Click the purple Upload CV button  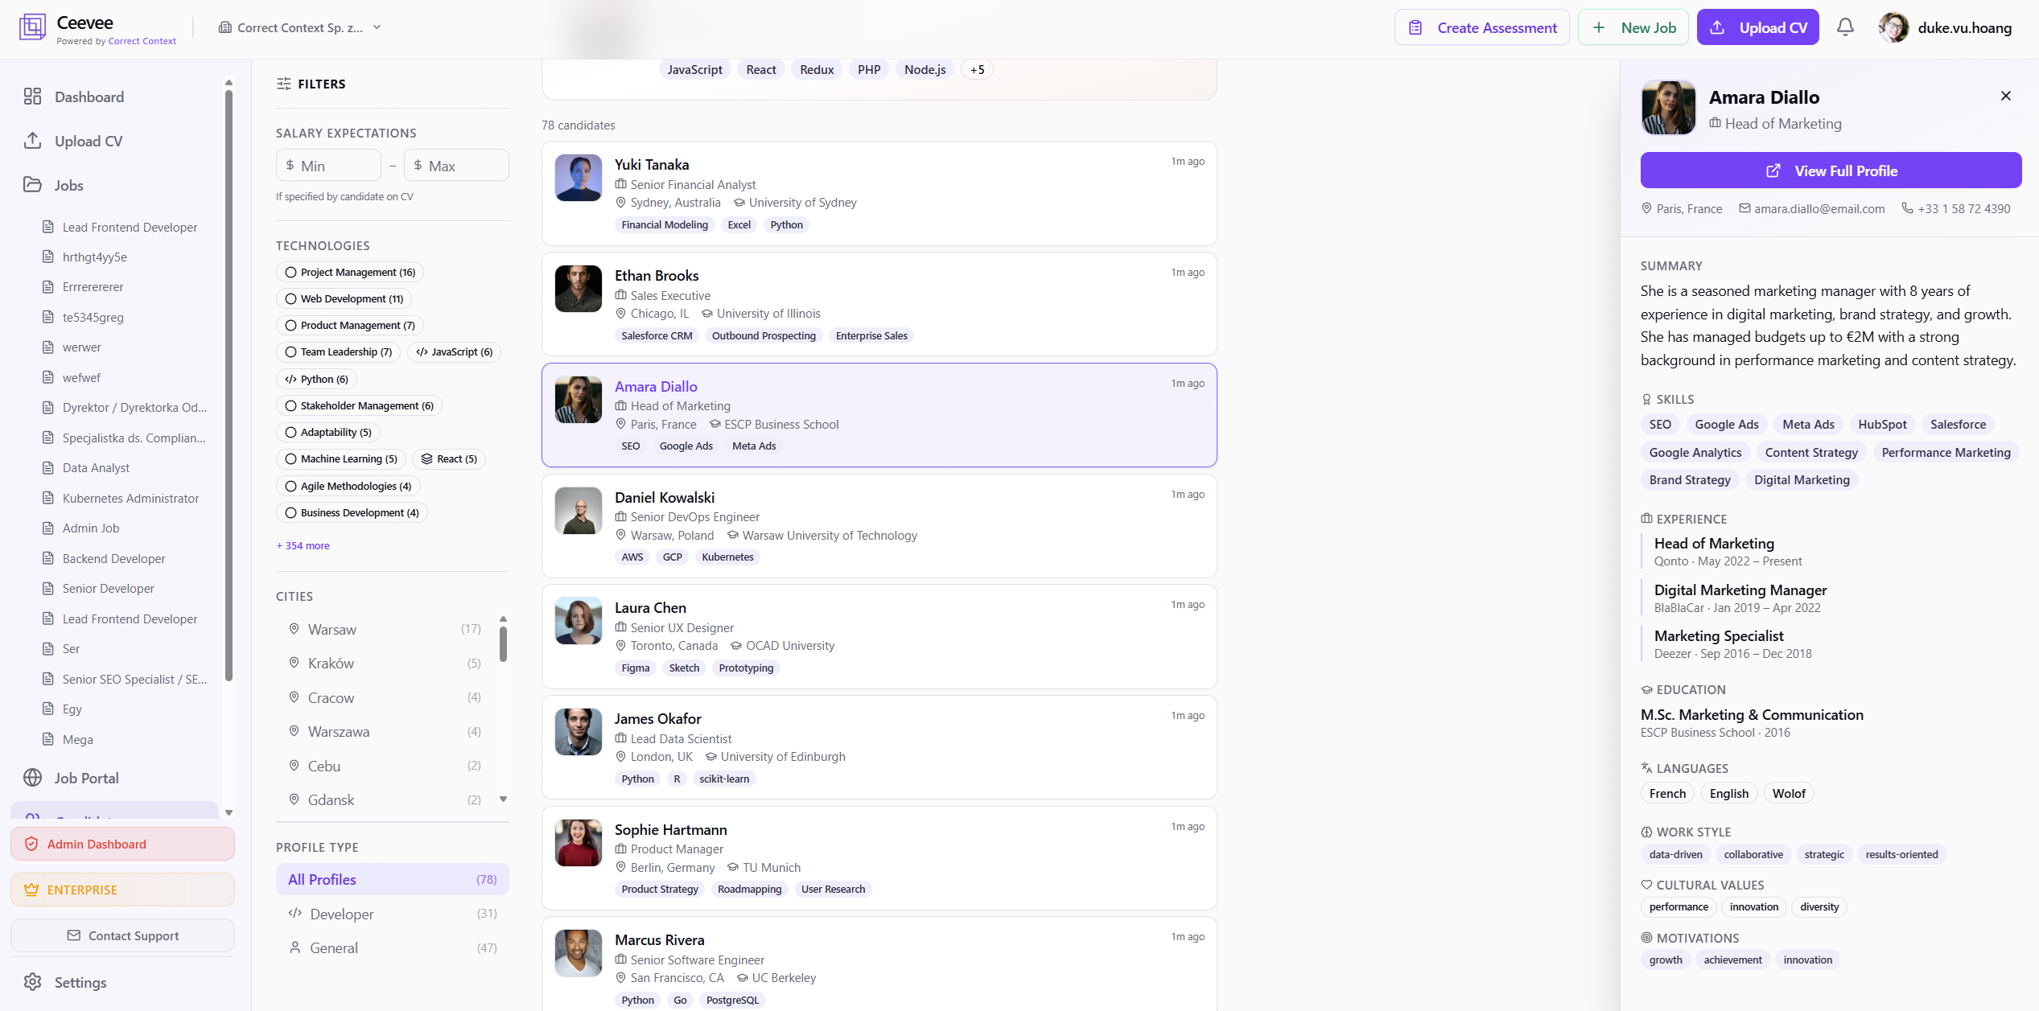[x=1758, y=27]
